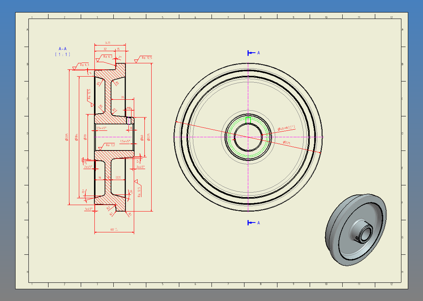Click the 1x45° chamfer note near the lower bore

[x=88, y=208]
